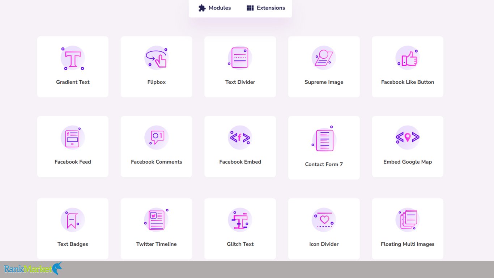
Task: Click the Facebook Like thumbs-up icon
Action: pos(407,58)
